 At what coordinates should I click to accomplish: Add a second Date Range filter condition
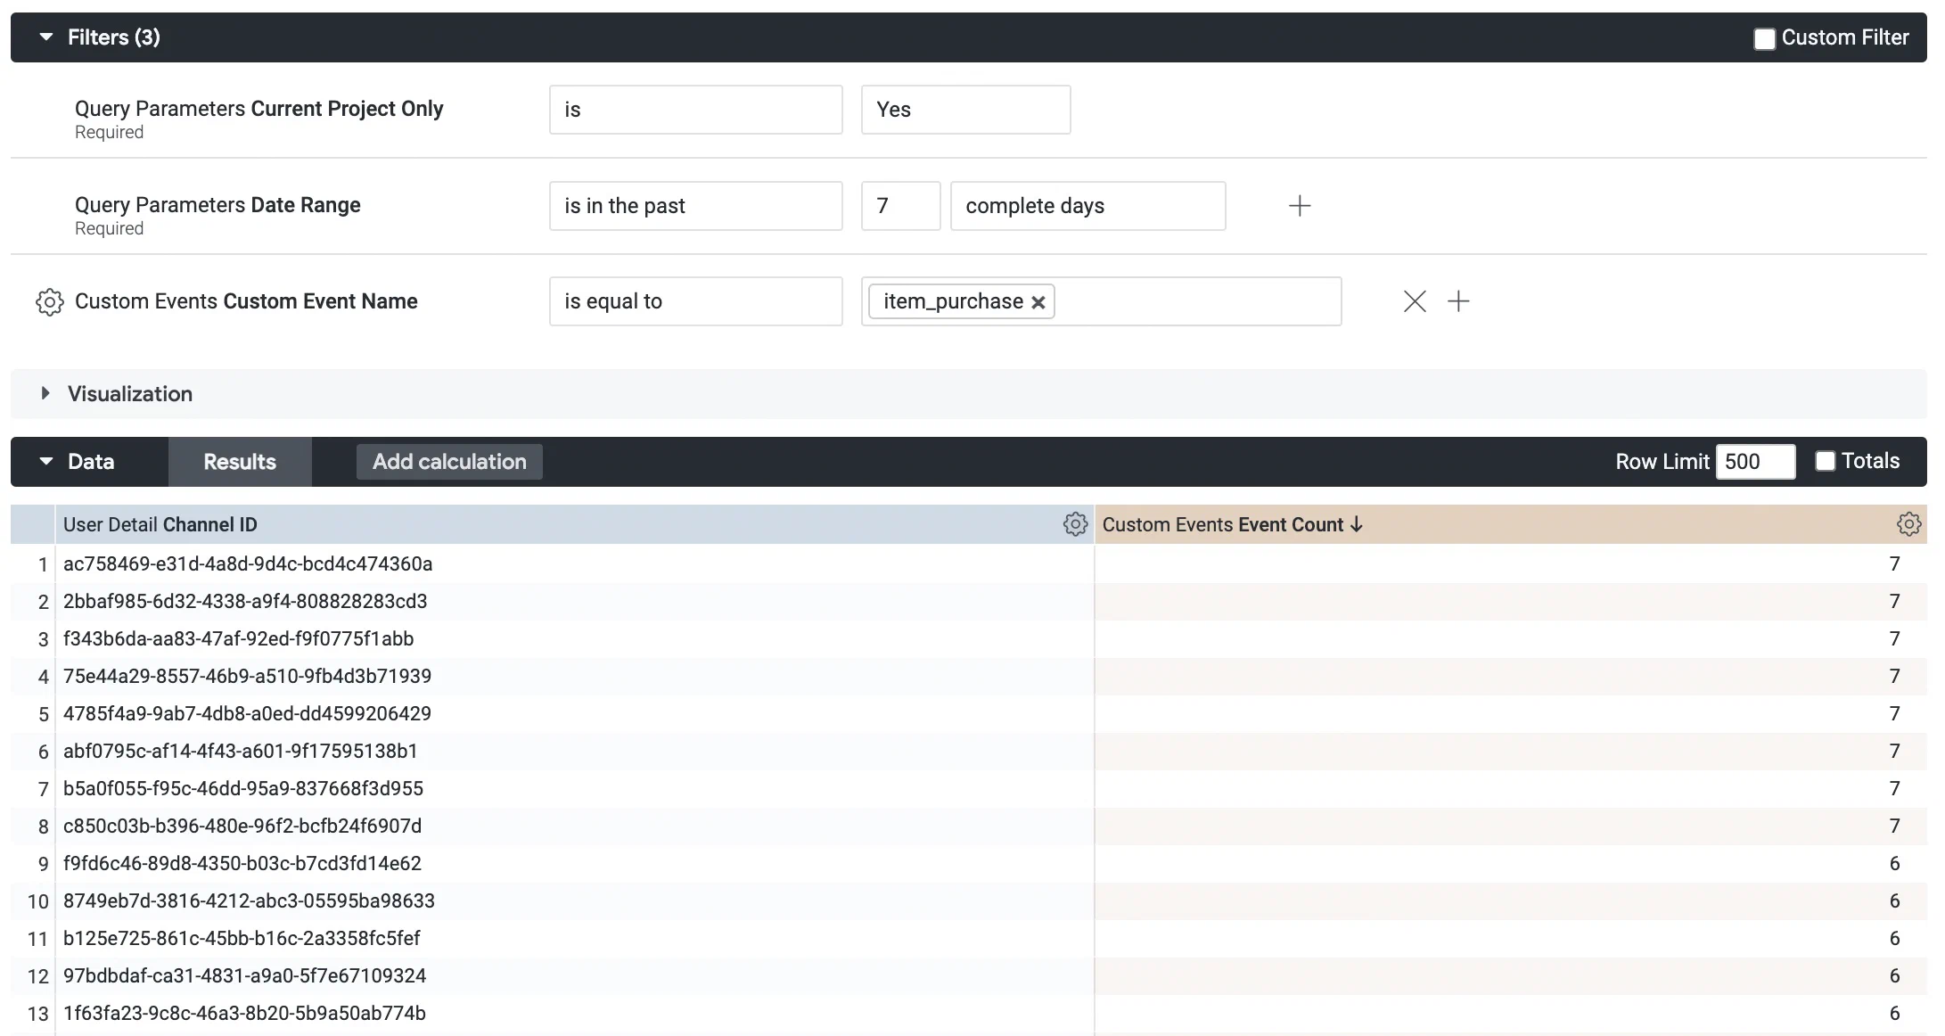point(1300,206)
